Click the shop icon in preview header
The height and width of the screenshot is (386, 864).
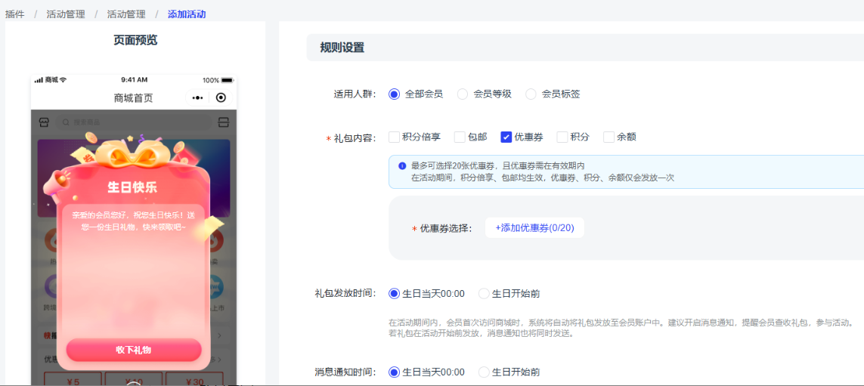coord(45,122)
